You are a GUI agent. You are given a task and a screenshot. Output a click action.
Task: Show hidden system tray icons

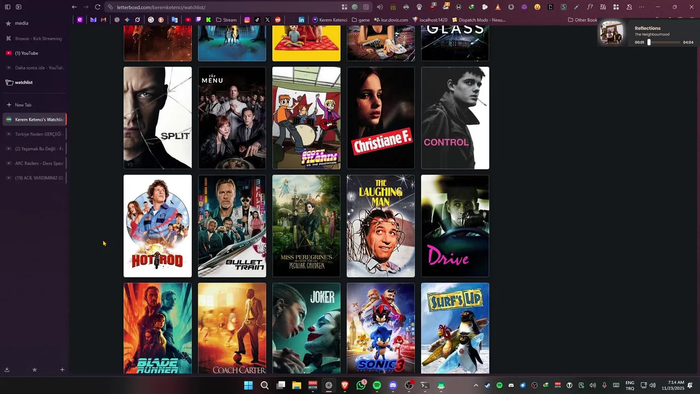point(476,385)
